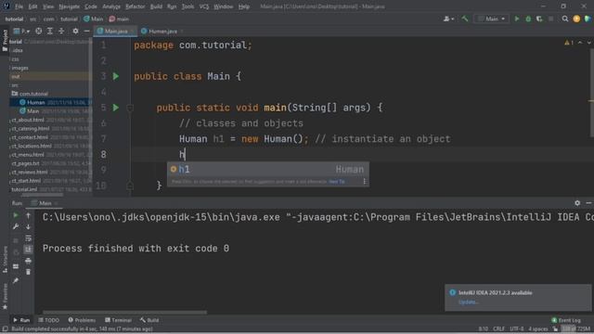Select h1 Human completion suggestion
This screenshot has height=334, width=594.
268,170
